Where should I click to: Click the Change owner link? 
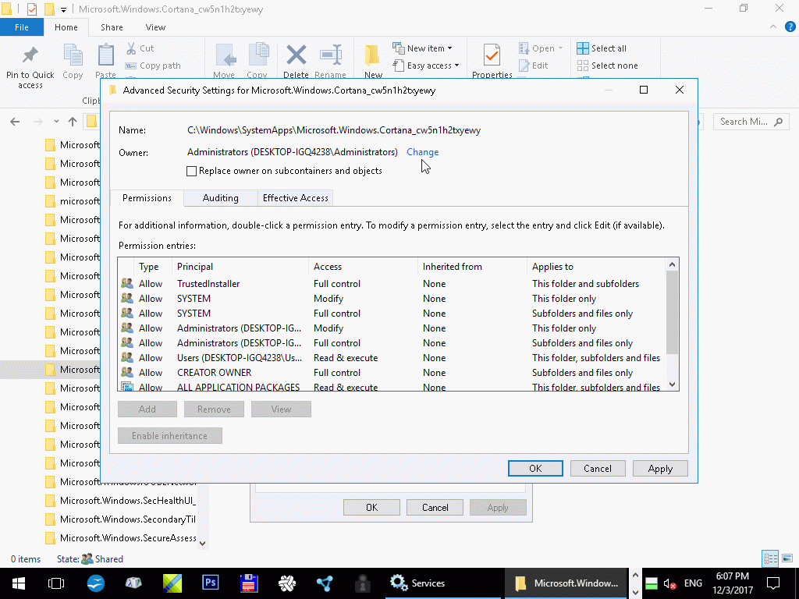coord(422,152)
